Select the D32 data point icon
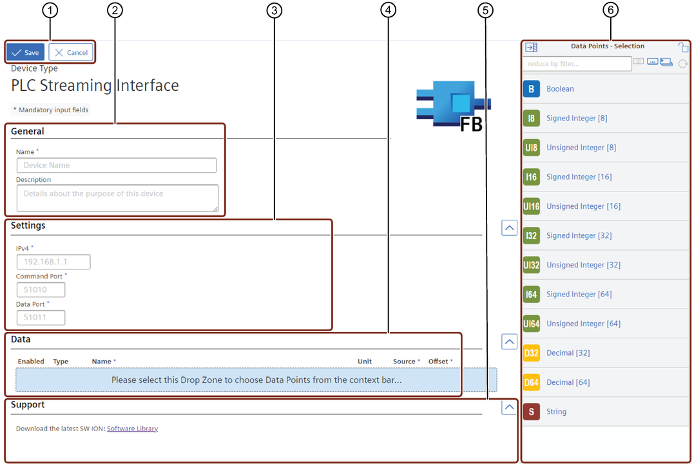694x466 pixels. click(531, 353)
